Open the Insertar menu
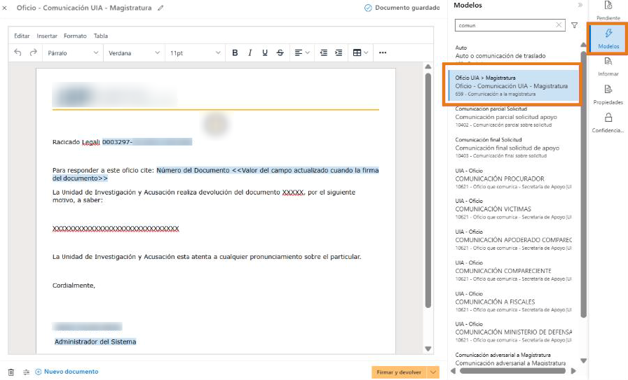 tap(47, 36)
